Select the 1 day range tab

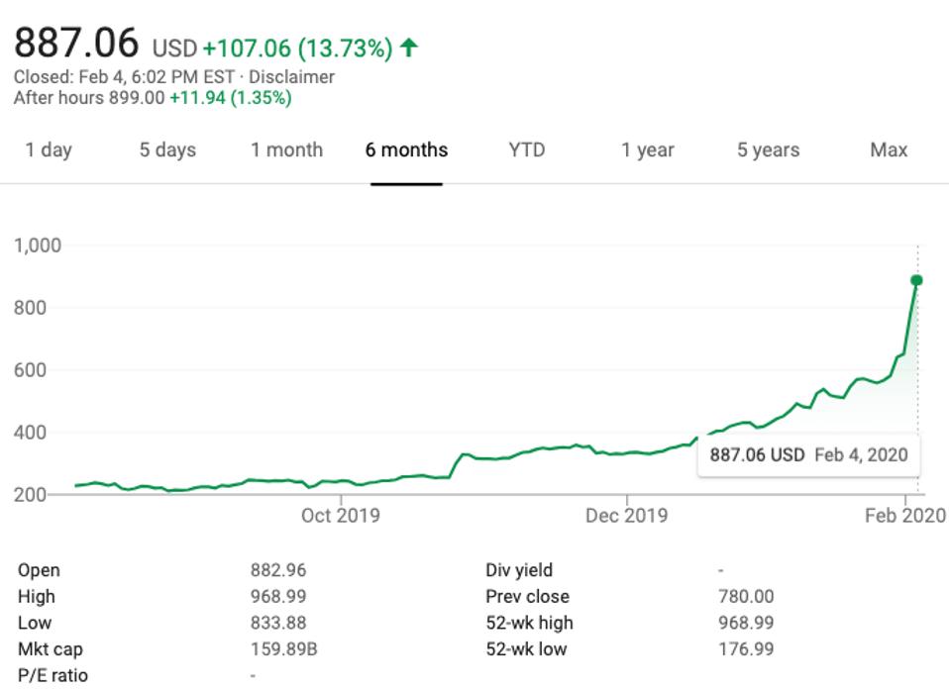pyautogui.click(x=49, y=150)
